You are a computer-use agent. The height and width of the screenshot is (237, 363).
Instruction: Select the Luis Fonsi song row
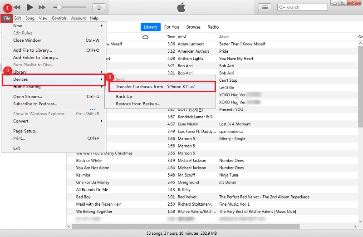(231, 131)
